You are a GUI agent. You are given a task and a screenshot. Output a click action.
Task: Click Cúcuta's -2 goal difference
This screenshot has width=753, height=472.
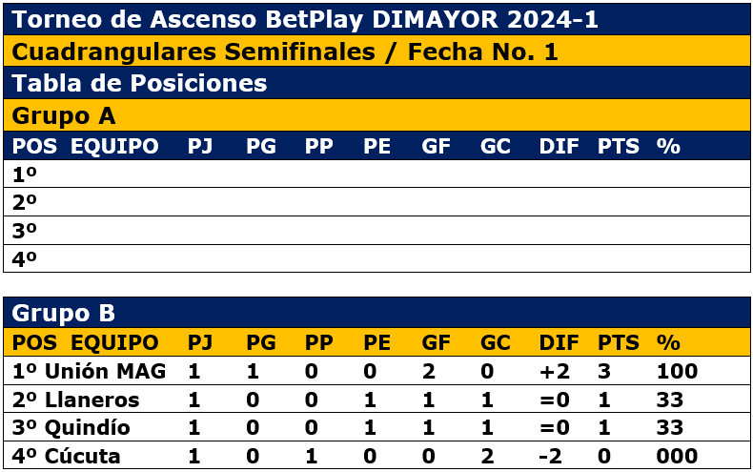coord(551,457)
